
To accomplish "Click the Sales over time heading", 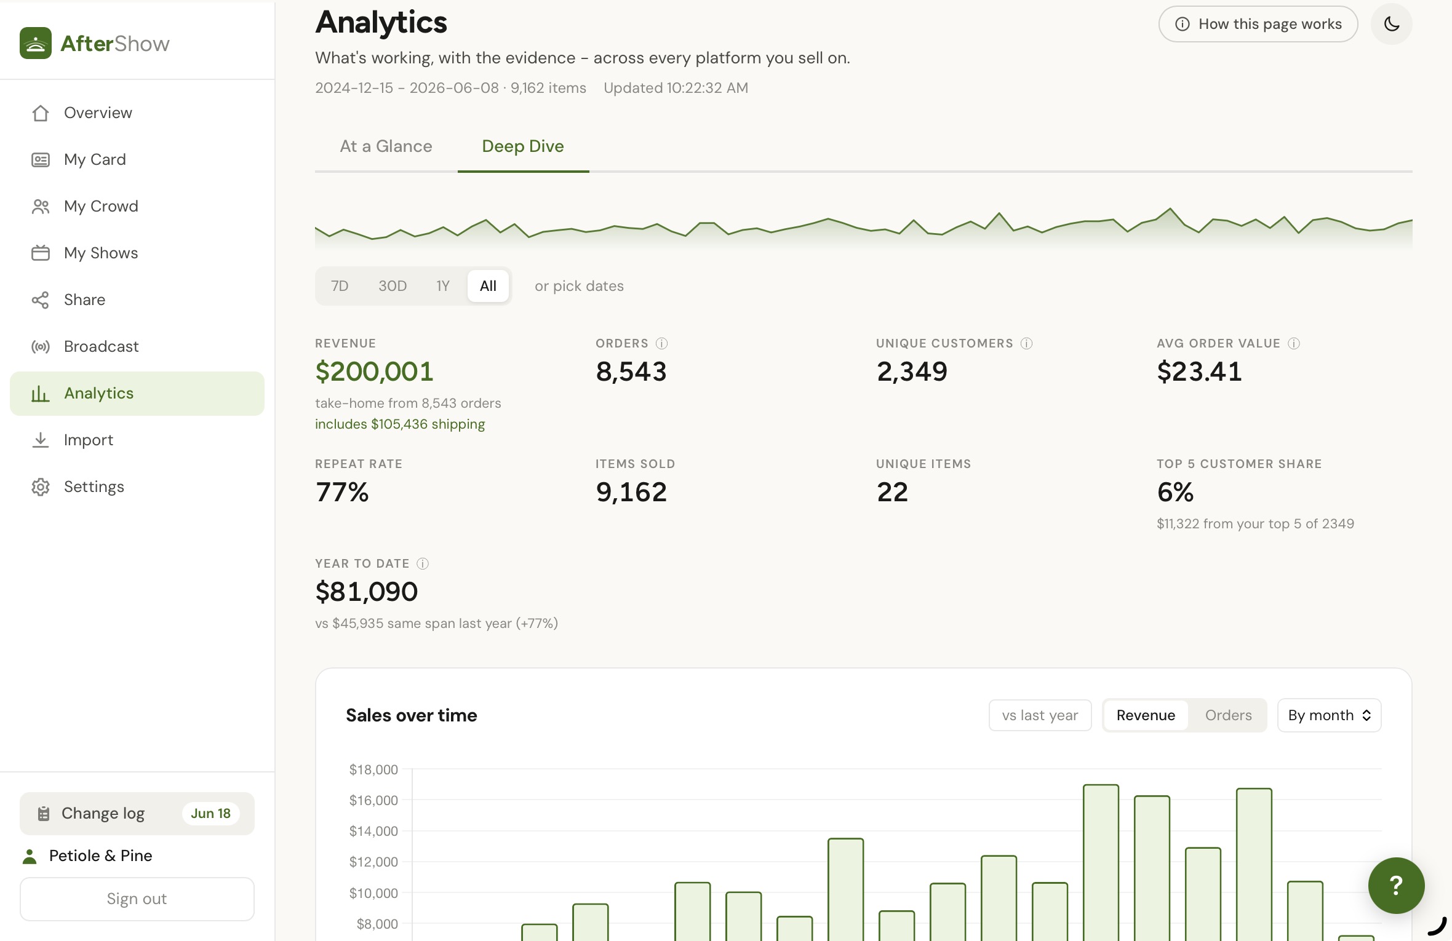I will click(411, 715).
